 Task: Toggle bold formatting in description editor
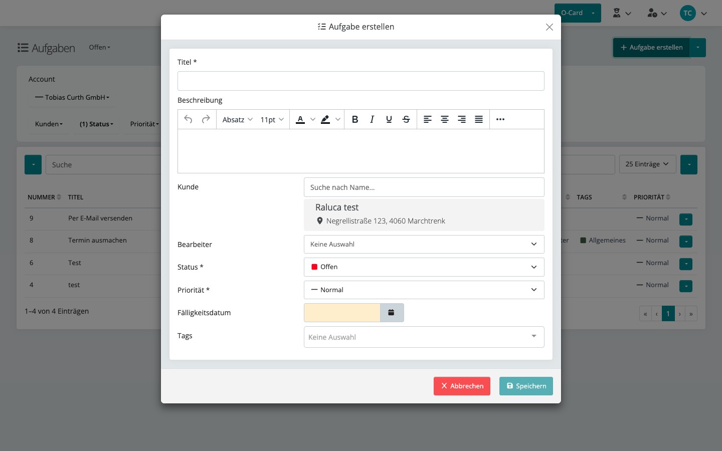tap(355, 119)
